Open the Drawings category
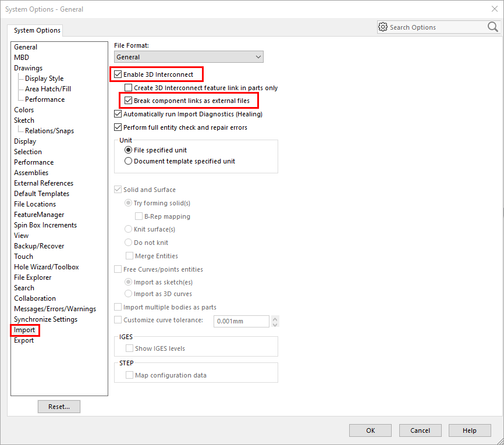Image resolution: width=504 pixels, height=445 pixels. click(x=29, y=68)
